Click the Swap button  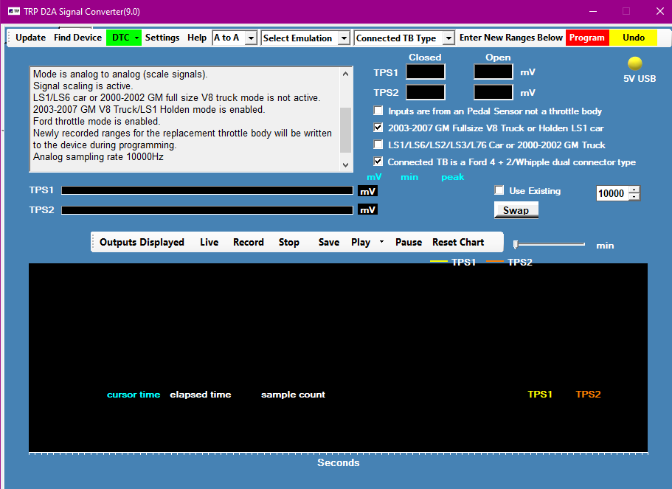point(516,210)
